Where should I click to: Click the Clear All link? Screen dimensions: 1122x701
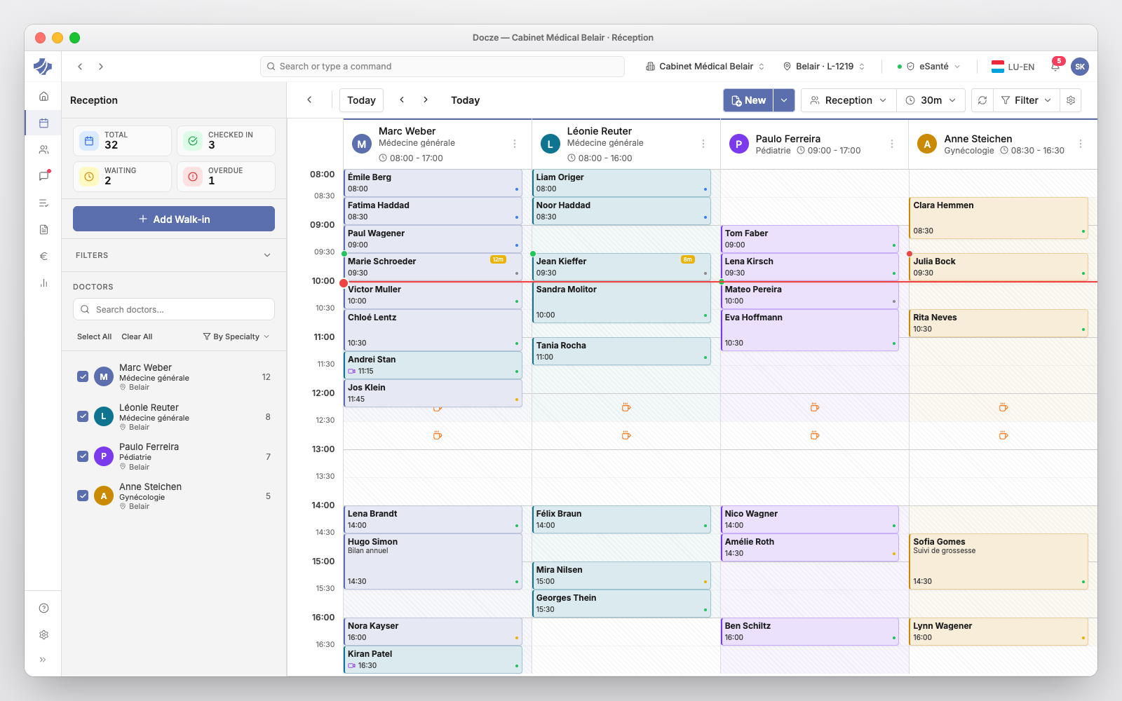137,336
